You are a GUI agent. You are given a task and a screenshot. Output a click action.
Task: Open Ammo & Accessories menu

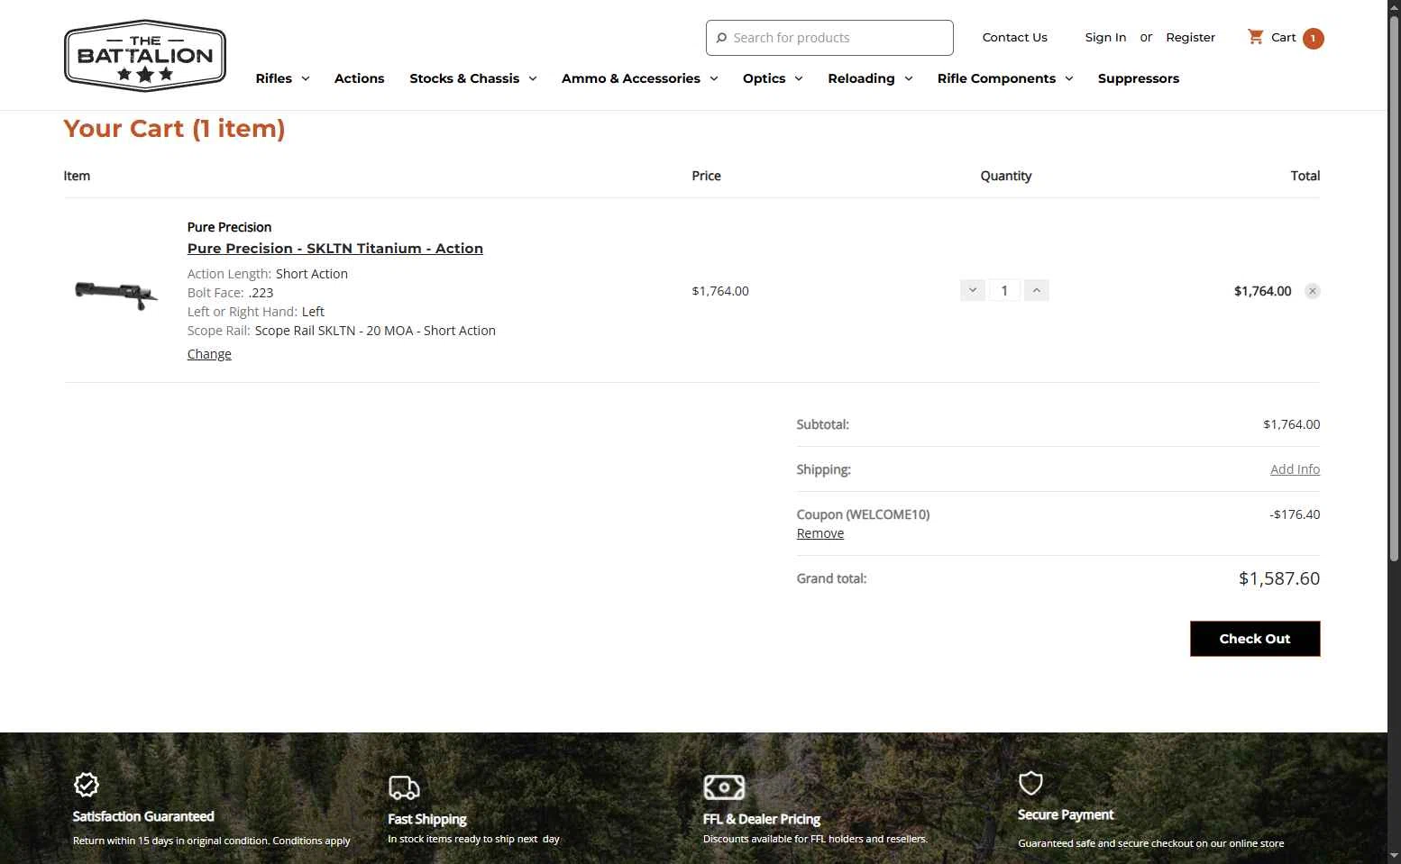point(631,78)
